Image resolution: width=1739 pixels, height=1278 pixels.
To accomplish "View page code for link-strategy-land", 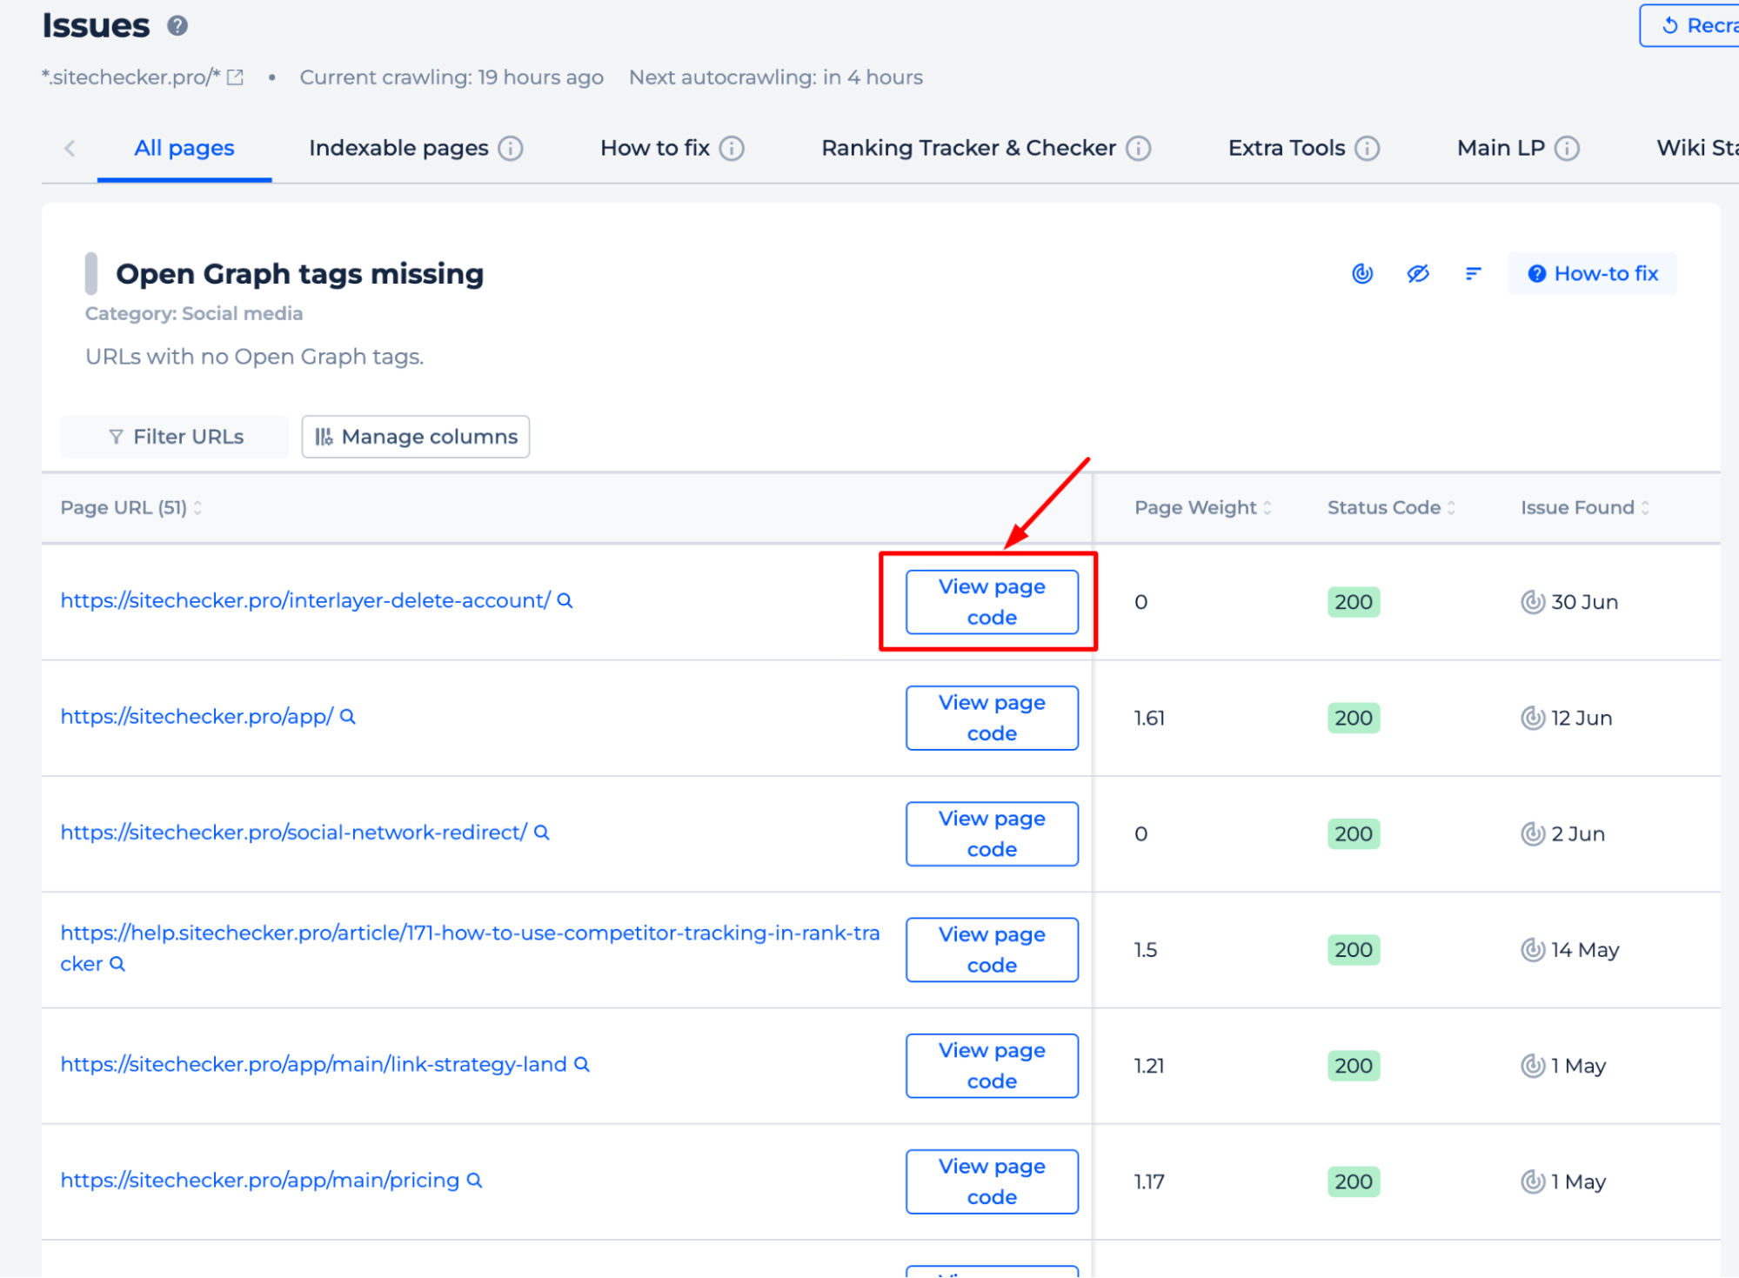I will click(x=992, y=1066).
